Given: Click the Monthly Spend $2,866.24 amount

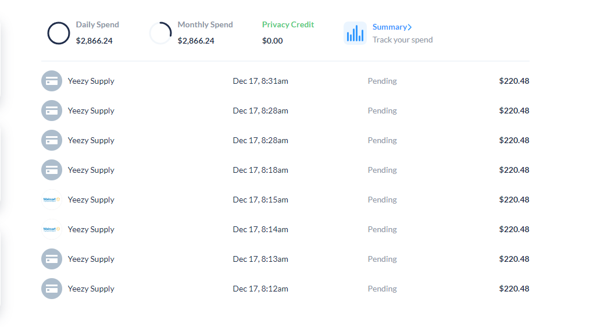Looking at the screenshot, I should coord(196,41).
